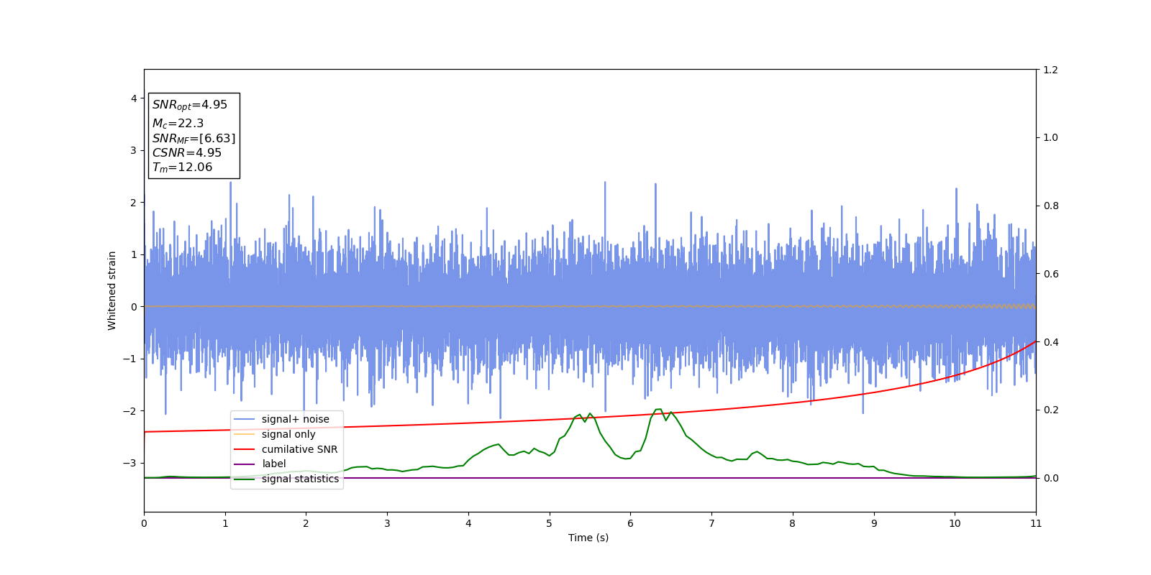The width and height of the screenshot is (1151, 575).
Task: Click the left axis tick label 4
Action: [134, 98]
